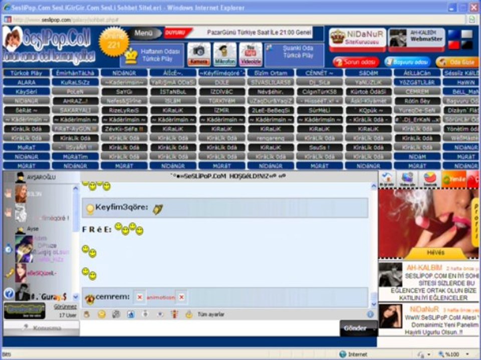Select the blue theme color swatch
This screenshot has width=481, height=360.
454,34
